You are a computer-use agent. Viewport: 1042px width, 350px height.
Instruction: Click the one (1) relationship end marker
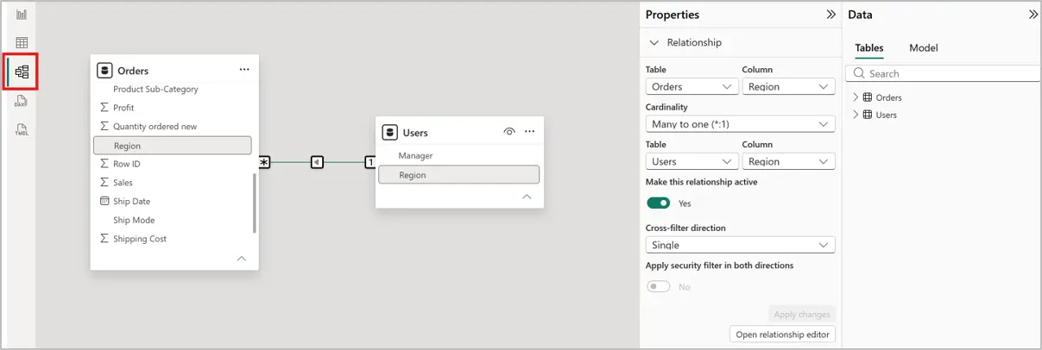pos(369,162)
